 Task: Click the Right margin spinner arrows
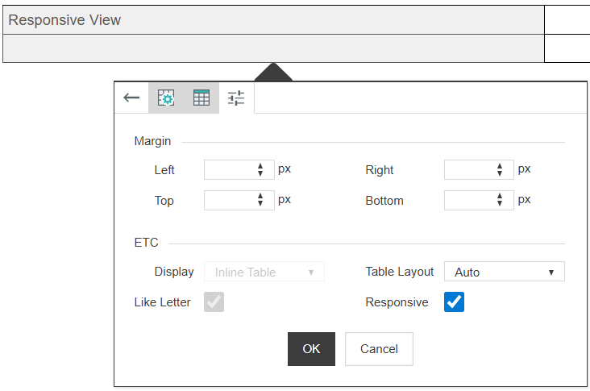click(x=500, y=170)
